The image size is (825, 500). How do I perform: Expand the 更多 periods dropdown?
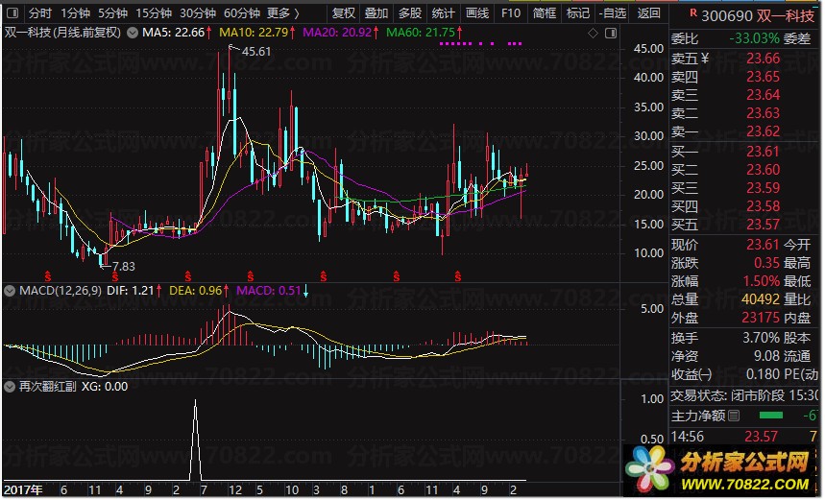tap(283, 13)
